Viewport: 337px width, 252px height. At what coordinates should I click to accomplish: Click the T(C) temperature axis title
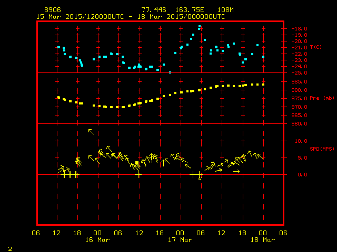(316, 47)
